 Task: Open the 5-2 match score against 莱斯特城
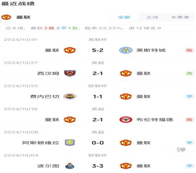click(98, 50)
